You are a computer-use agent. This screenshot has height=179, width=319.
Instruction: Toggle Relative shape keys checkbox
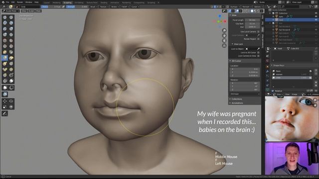click(273, 91)
